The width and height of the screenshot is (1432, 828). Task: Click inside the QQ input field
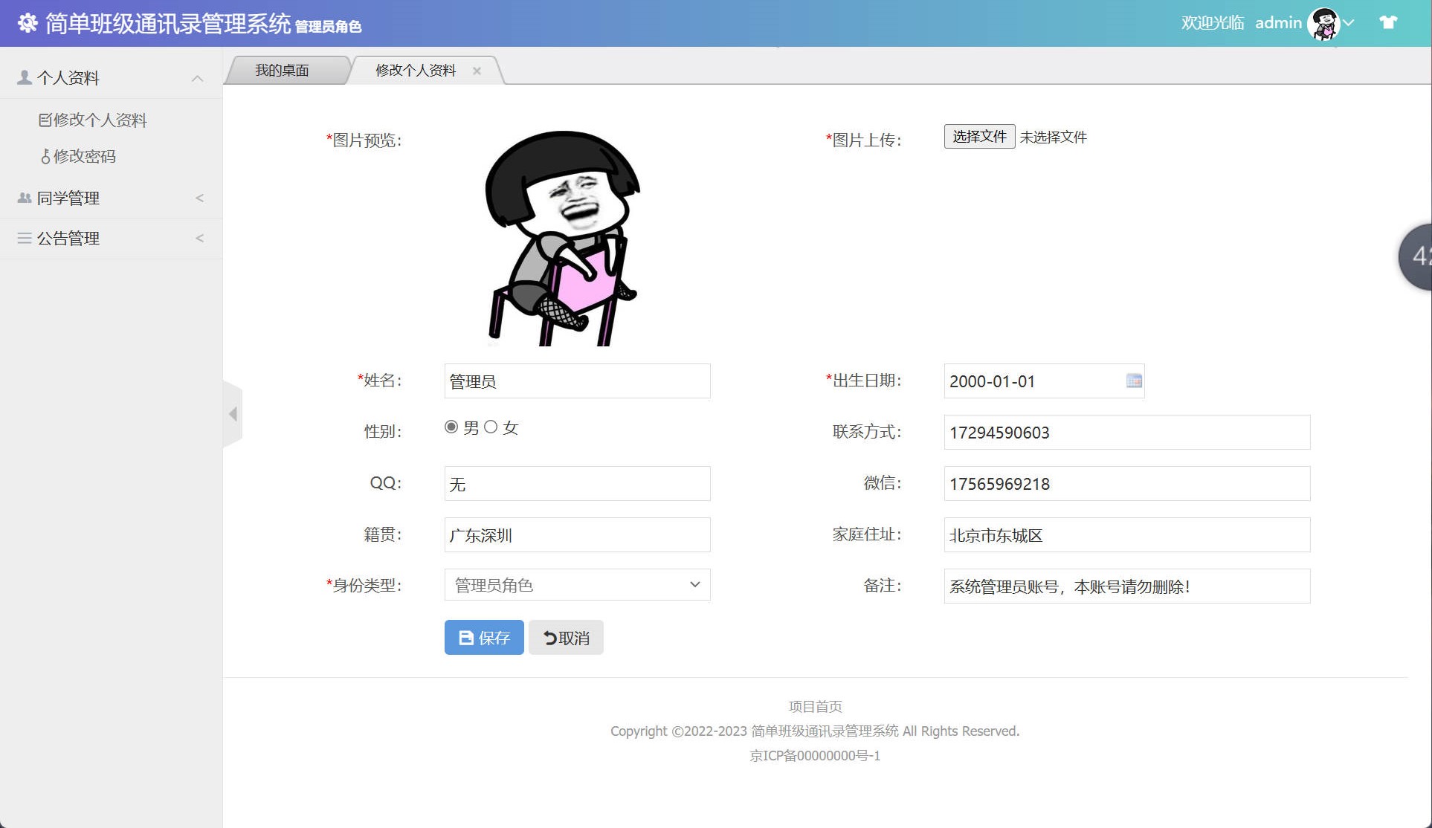tap(577, 483)
